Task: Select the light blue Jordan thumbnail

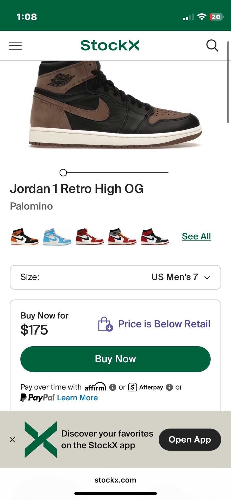Action: [x=57, y=236]
